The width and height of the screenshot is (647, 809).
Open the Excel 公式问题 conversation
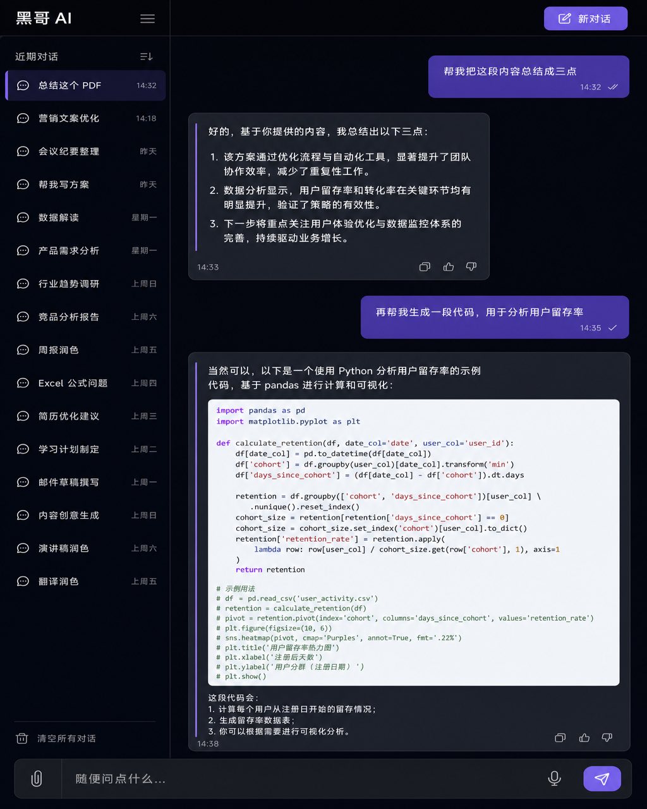[85, 383]
